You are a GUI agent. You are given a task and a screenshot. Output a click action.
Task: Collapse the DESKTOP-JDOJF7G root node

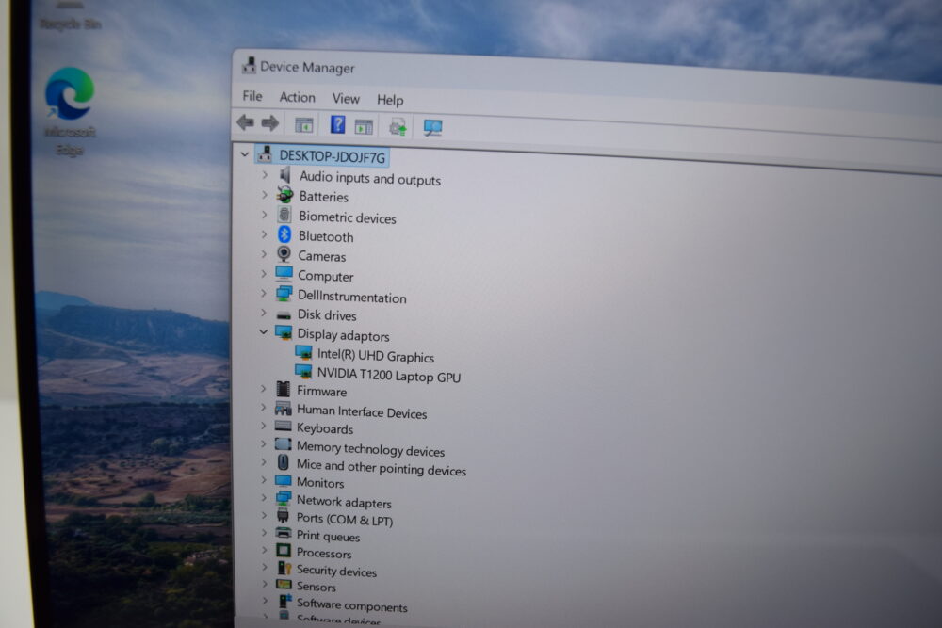click(245, 154)
